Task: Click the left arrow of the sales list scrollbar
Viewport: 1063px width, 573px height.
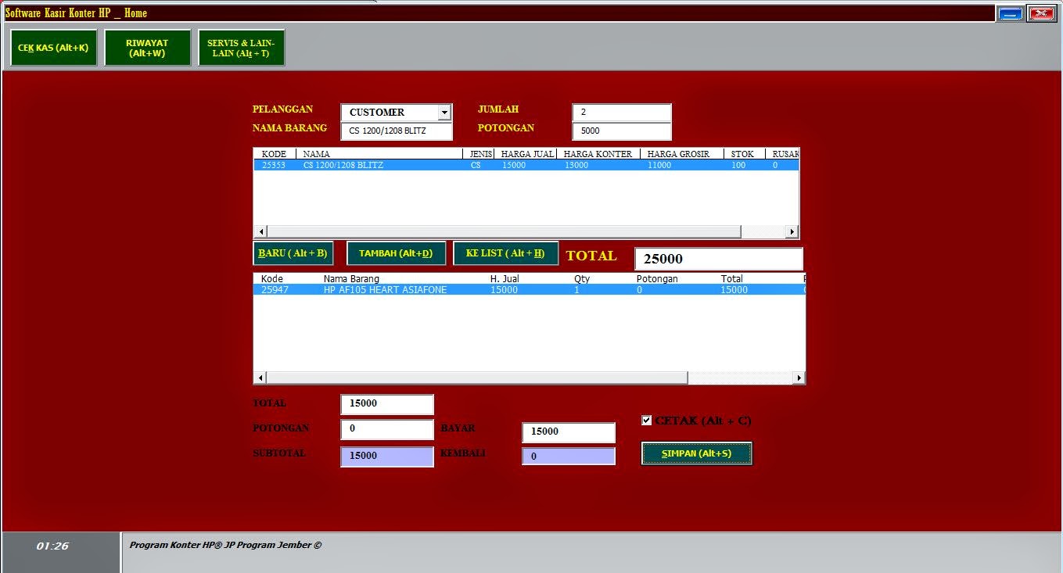Action: click(x=260, y=378)
